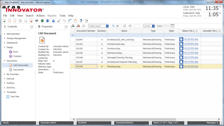Click the next page down-arrow icon
Image resolution: width=224 pixels, height=126 pixels.
(130, 26)
